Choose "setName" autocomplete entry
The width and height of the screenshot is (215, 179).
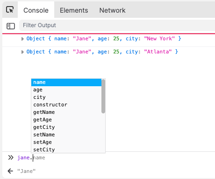tap(66, 135)
